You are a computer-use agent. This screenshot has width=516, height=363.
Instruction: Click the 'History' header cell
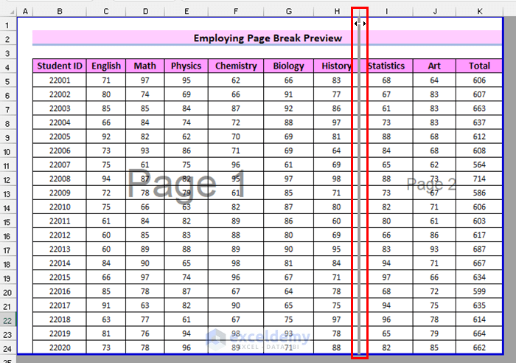[336, 66]
